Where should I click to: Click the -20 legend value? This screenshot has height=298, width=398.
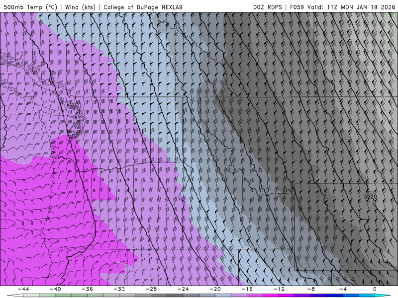tap(215, 289)
